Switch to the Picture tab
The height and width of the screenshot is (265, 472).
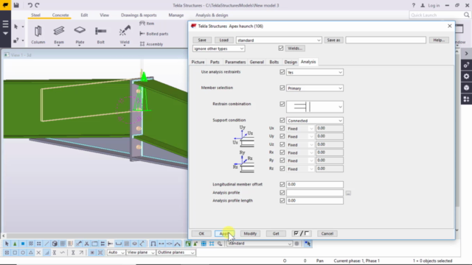click(198, 62)
